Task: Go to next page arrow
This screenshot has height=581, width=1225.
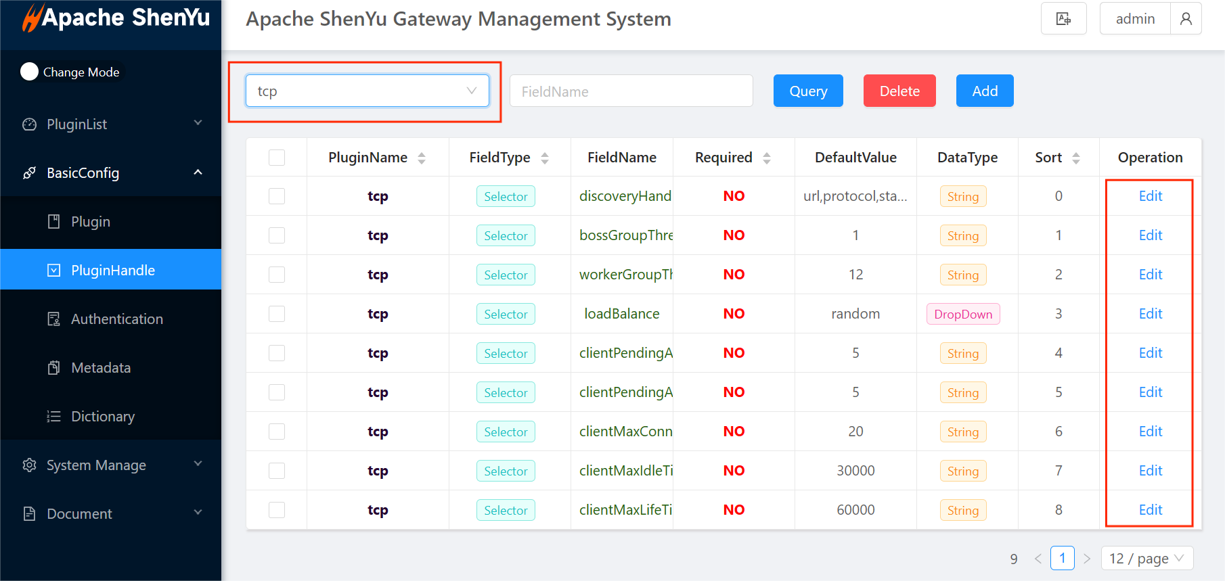Action: point(1087,559)
